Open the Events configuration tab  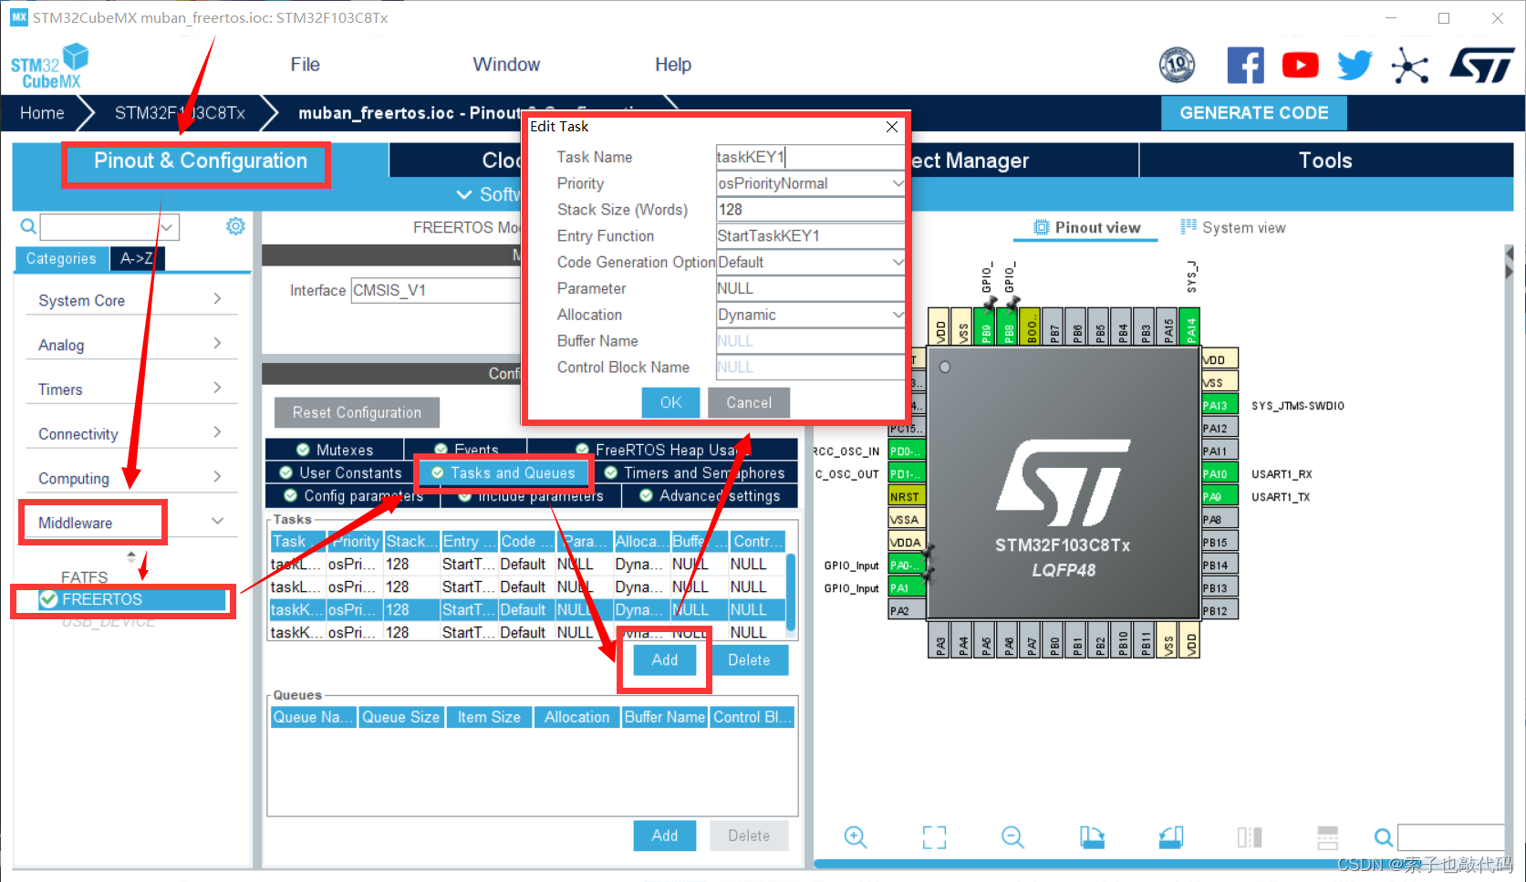click(466, 450)
